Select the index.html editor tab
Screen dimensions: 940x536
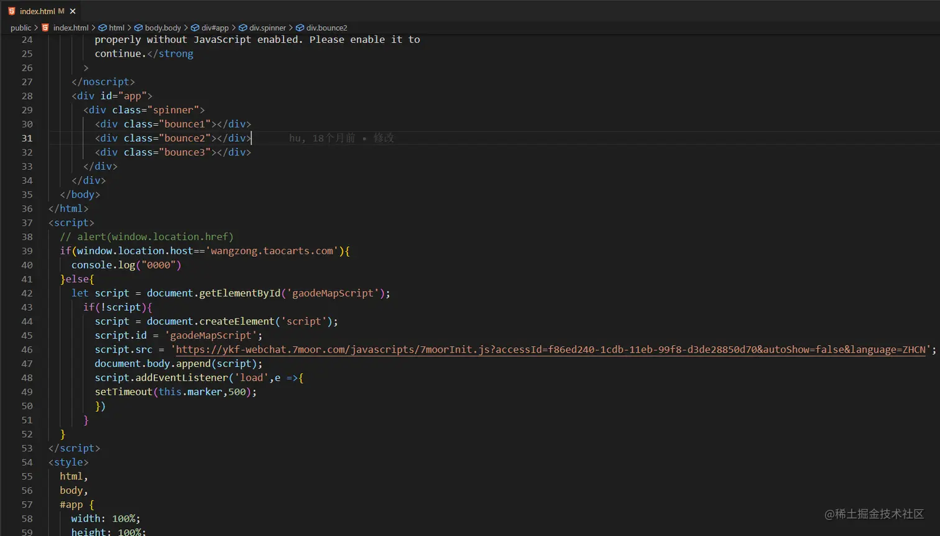click(41, 11)
